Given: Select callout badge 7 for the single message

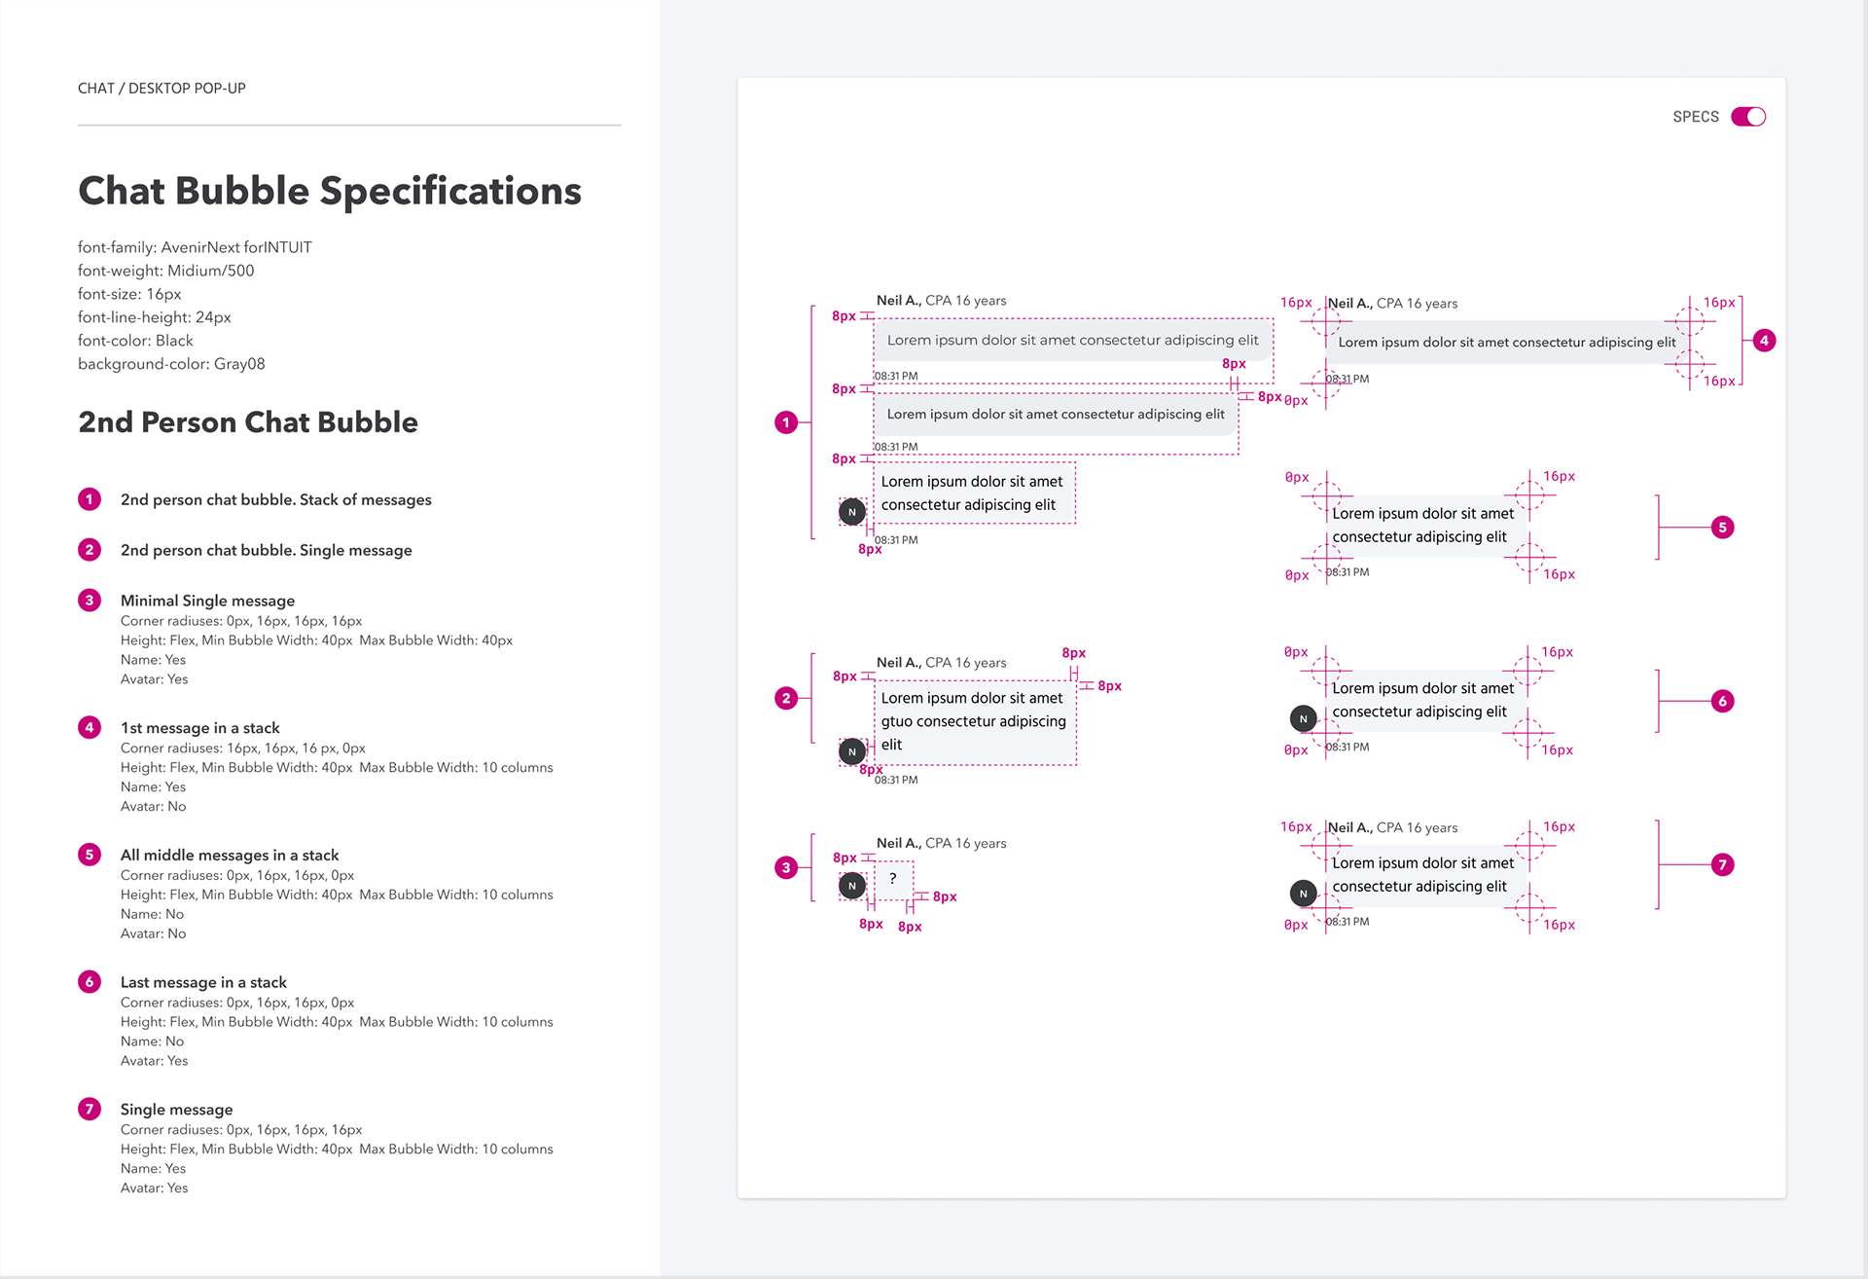Looking at the screenshot, I should (x=1722, y=864).
